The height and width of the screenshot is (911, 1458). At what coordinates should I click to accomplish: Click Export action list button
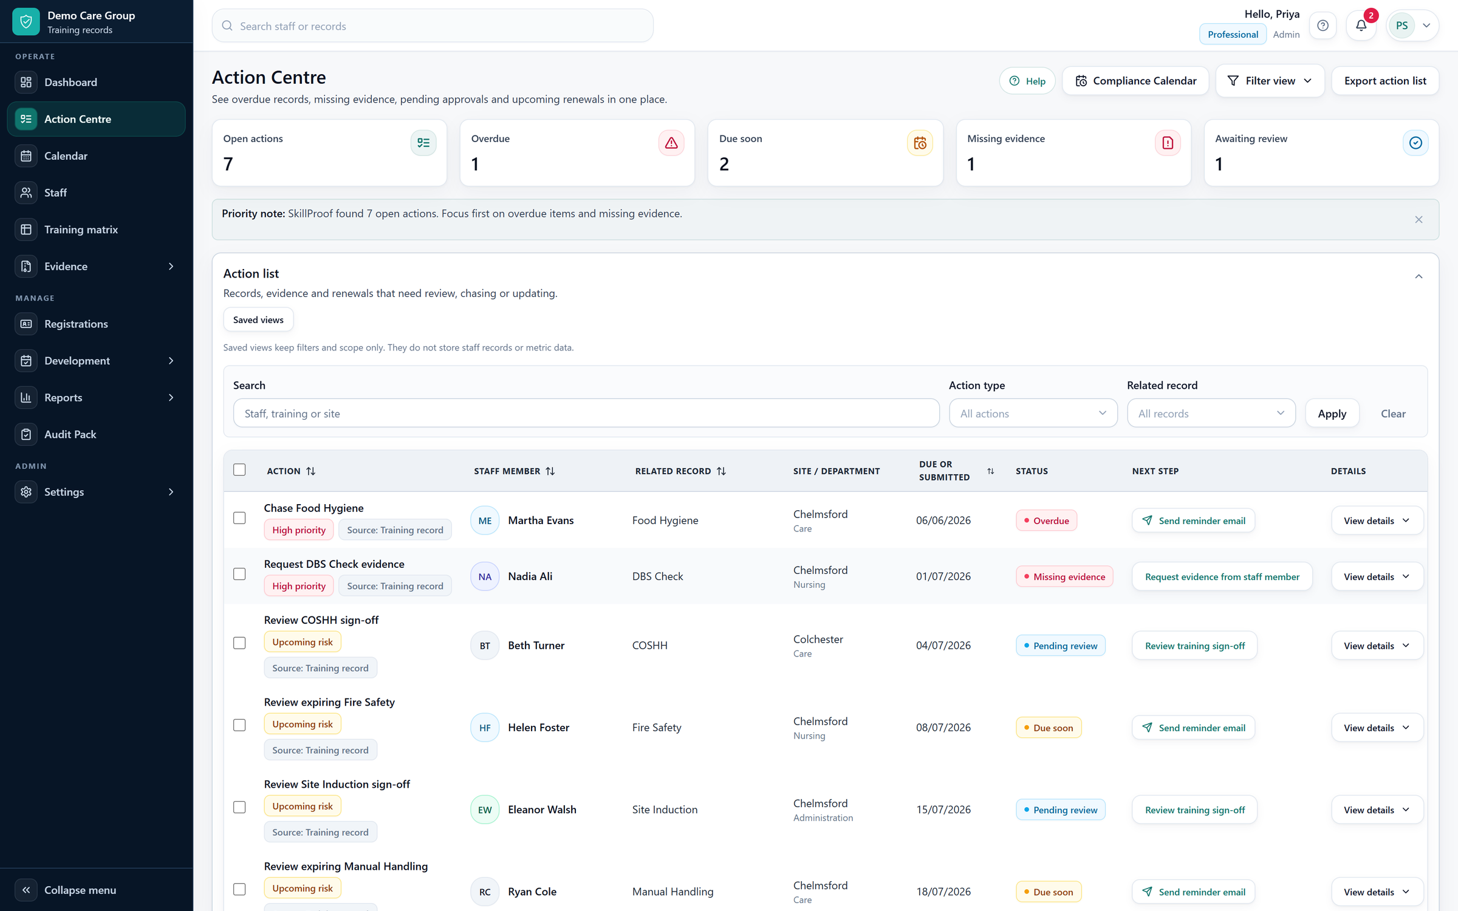[1384, 81]
